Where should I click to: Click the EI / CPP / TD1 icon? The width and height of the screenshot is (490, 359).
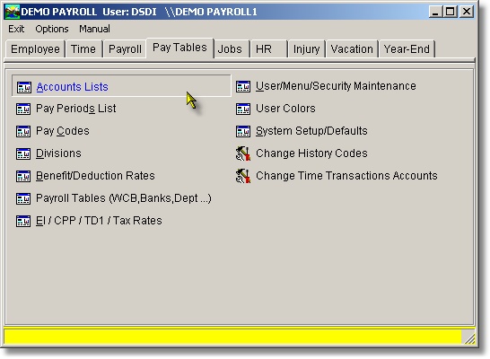(23, 221)
